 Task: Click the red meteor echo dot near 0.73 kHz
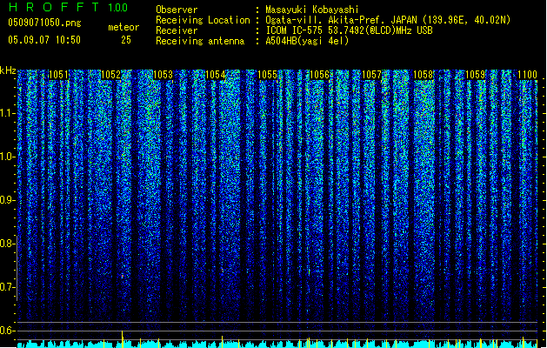coord(123,277)
